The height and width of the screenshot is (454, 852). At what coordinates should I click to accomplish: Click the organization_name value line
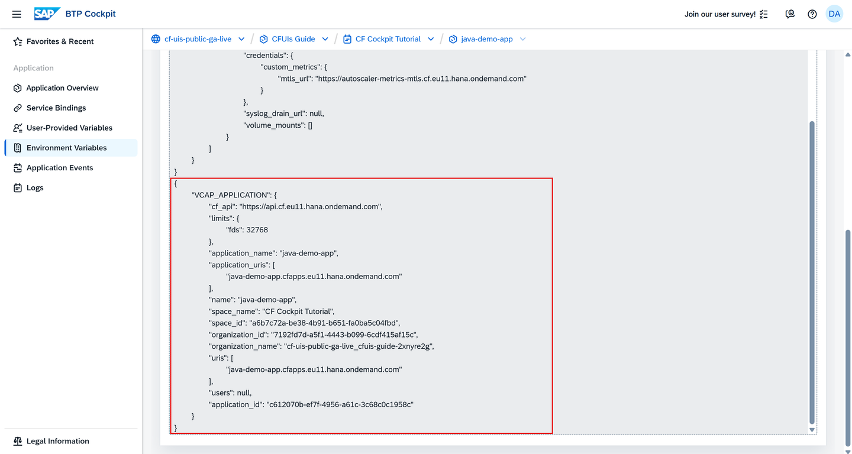321,346
